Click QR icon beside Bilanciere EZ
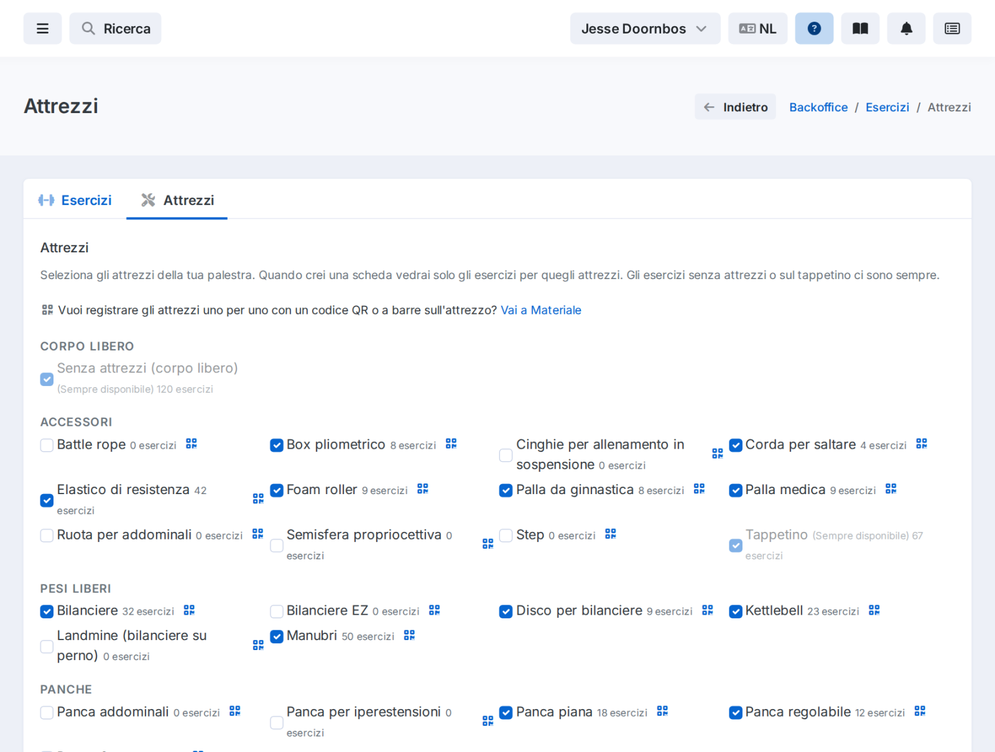Viewport: 995px width, 752px height. (x=435, y=610)
